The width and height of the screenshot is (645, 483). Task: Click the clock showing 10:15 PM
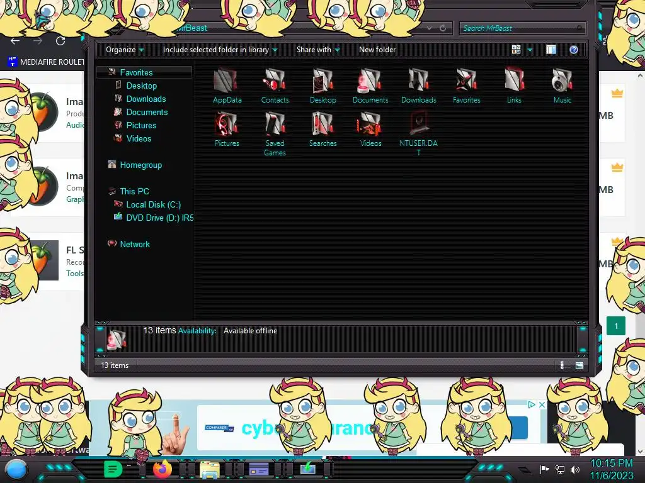click(x=612, y=464)
